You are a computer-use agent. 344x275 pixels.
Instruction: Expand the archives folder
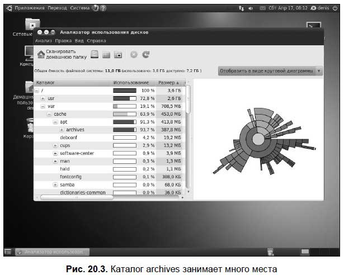click(62, 130)
